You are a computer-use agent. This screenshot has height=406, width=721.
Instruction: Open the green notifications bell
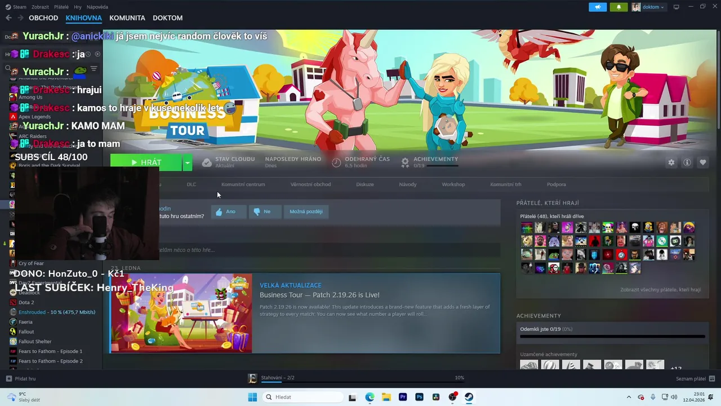619,7
